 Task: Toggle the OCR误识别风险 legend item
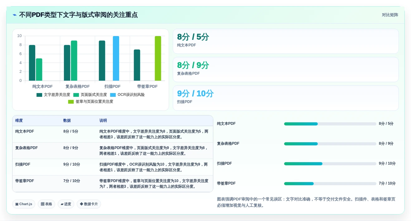[x=127, y=95]
